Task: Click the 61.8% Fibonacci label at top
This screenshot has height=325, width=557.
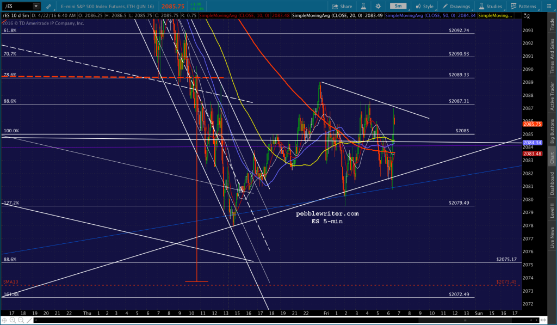Action: (x=10, y=30)
